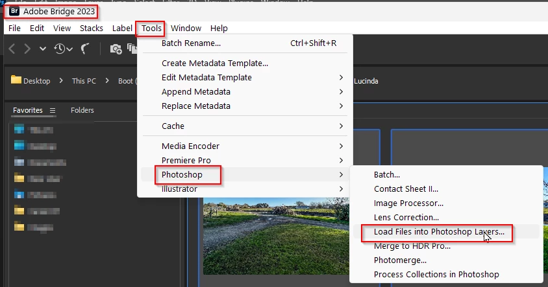Choose Load Files into Photoshop Layers
The width and height of the screenshot is (548, 287).
point(446,232)
